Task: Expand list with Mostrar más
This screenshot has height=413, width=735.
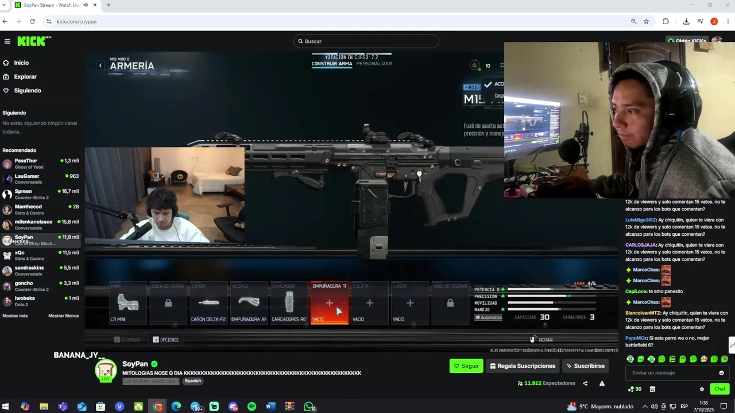Action: [x=15, y=316]
